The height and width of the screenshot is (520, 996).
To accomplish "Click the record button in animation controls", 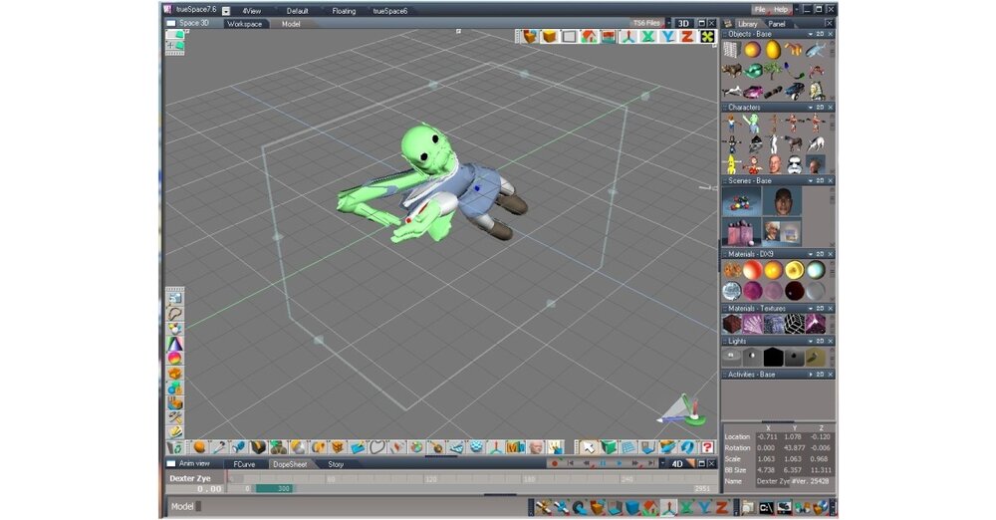I will click(555, 463).
